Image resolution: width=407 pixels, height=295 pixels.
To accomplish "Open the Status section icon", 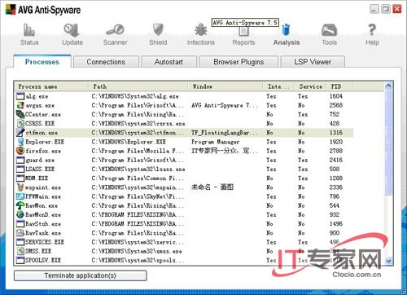I will (x=29, y=30).
